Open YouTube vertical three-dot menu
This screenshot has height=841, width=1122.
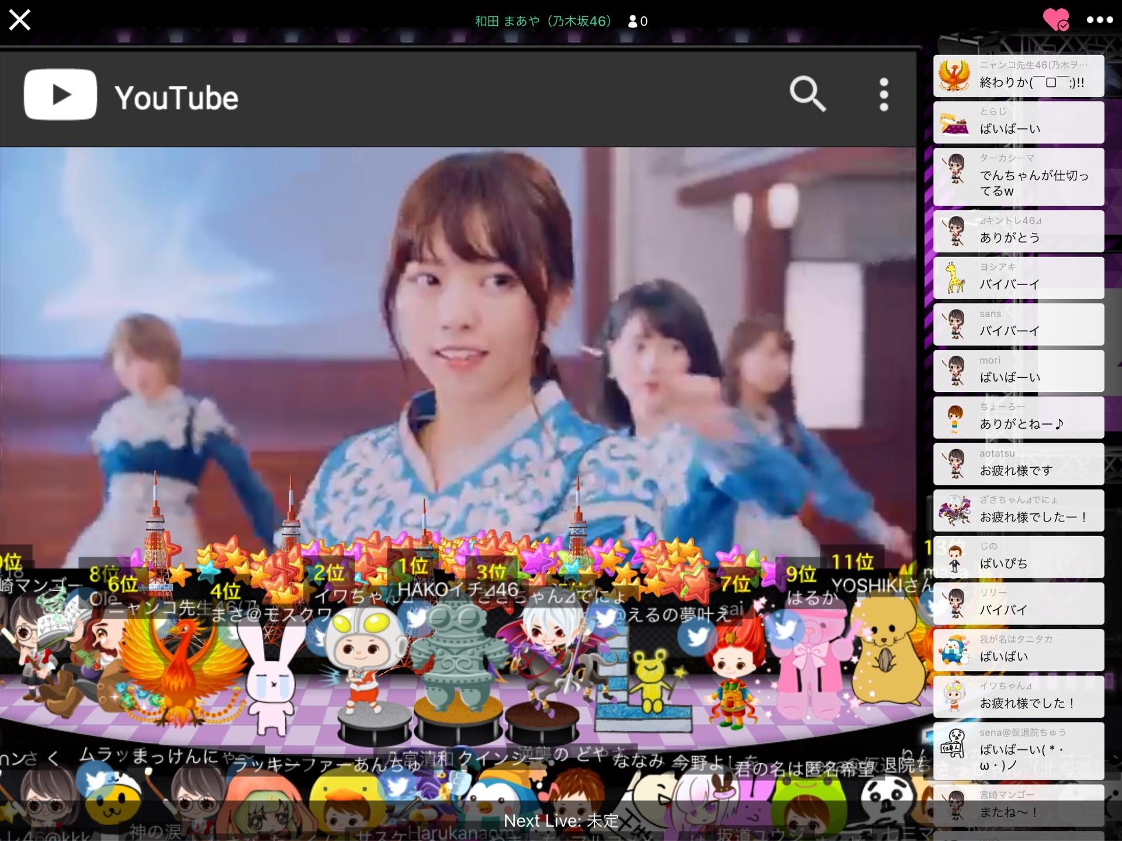(x=884, y=94)
